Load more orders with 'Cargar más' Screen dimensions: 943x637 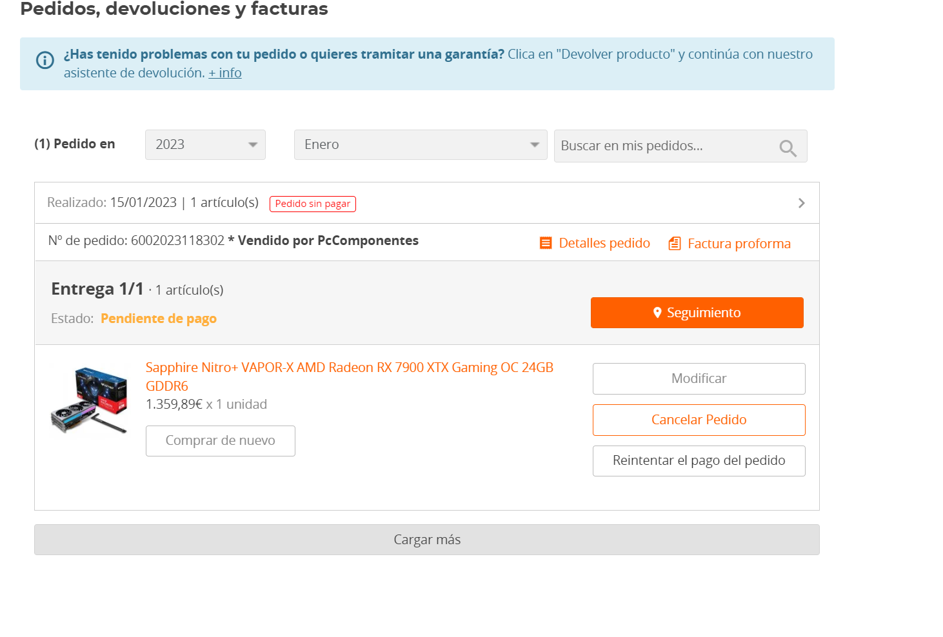coord(426,540)
